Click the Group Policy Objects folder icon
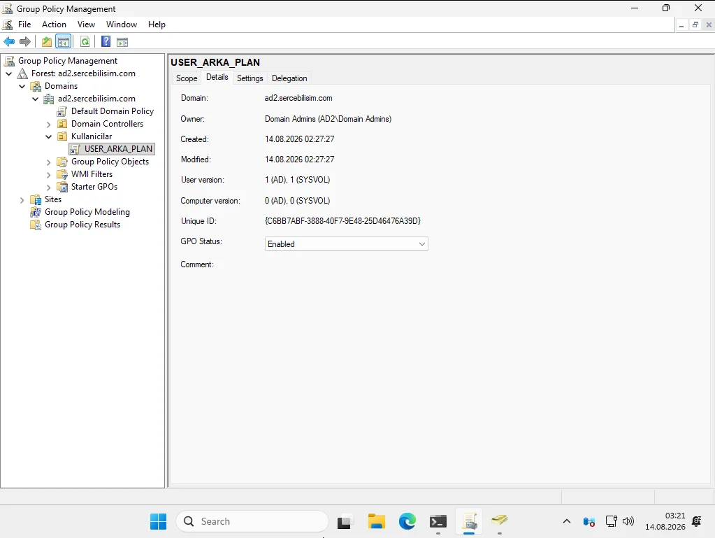The width and height of the screenshot is (715, 538). click(62, 162)
